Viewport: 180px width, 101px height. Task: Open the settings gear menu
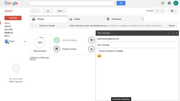pos(173,11)
